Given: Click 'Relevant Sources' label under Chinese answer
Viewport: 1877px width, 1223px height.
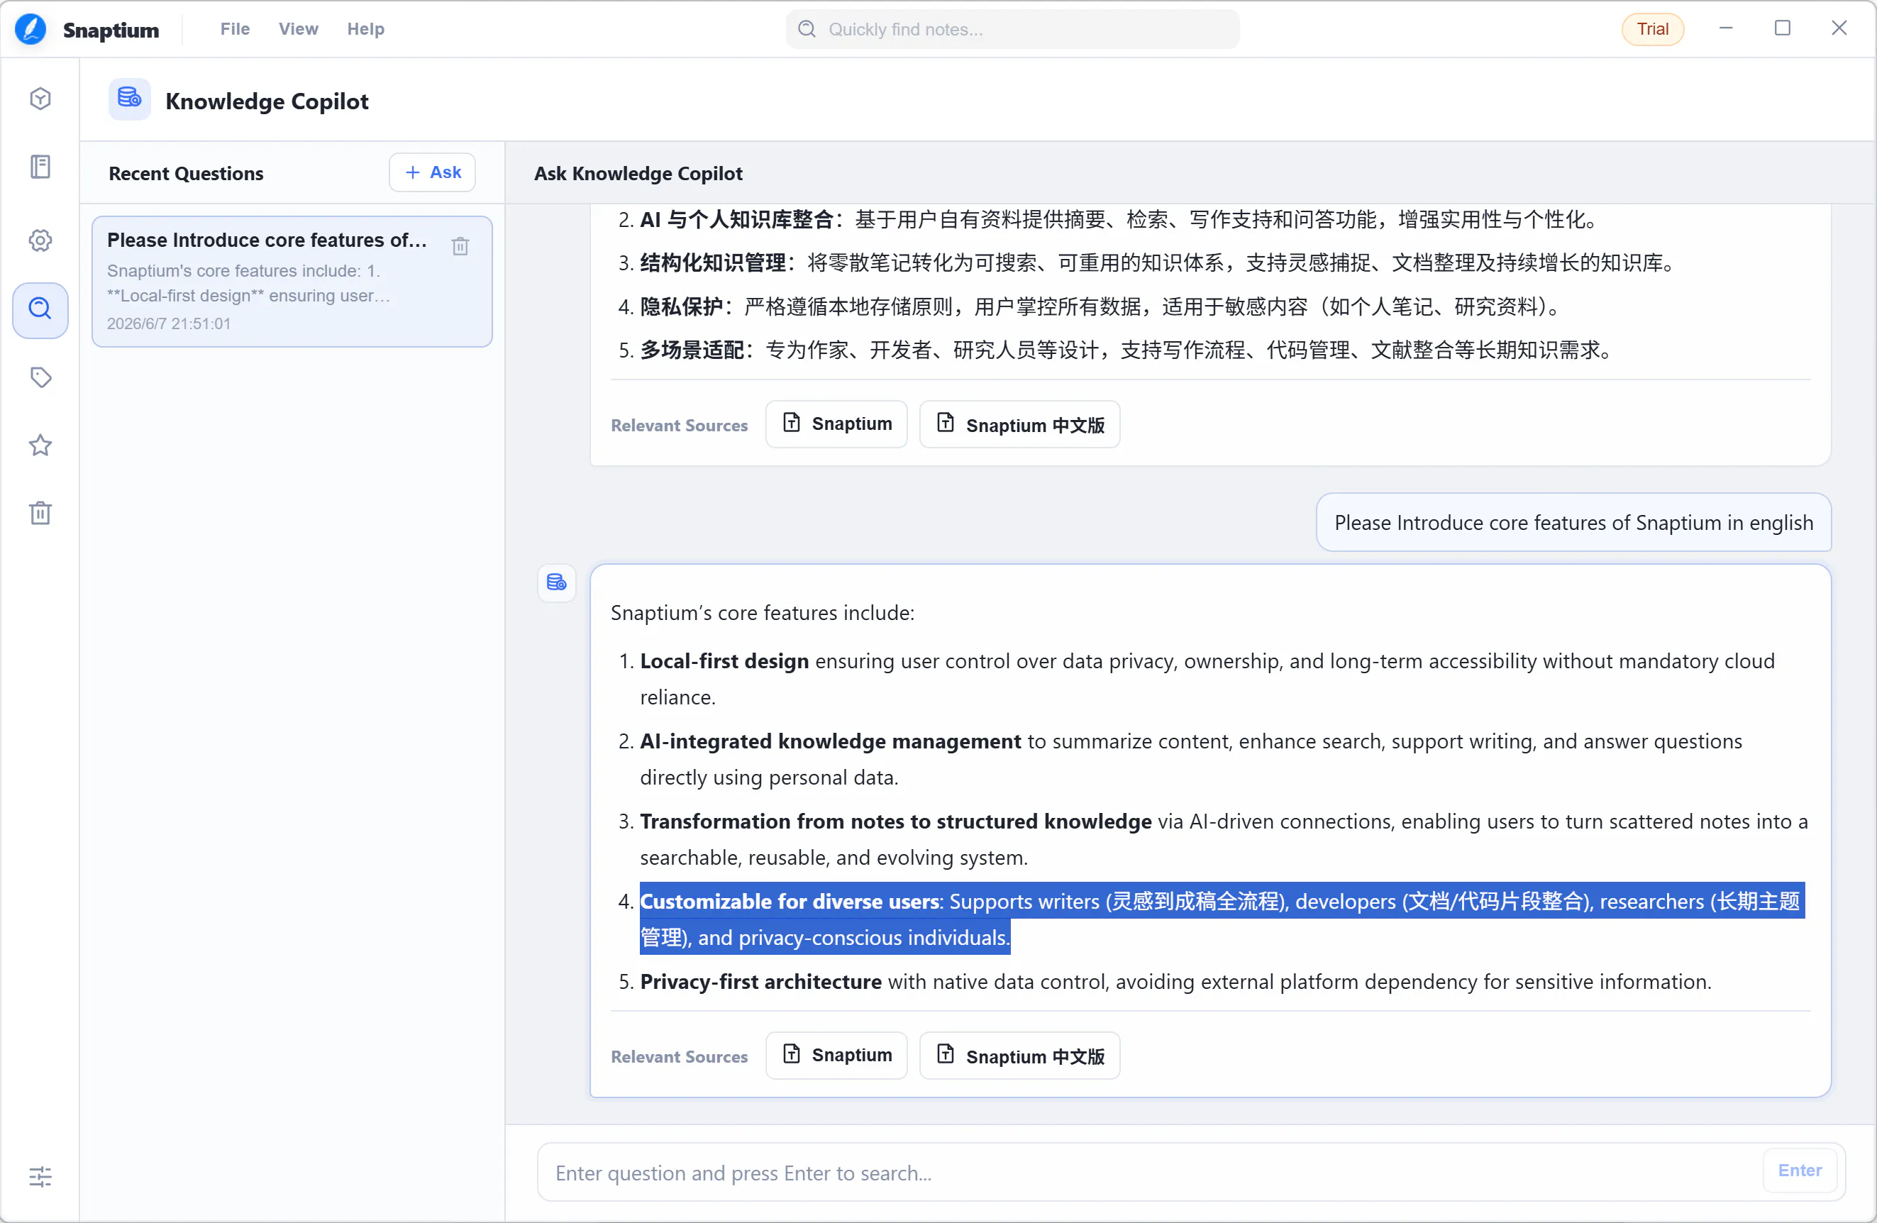Looking at the screenshot, I should pos(679,425).
